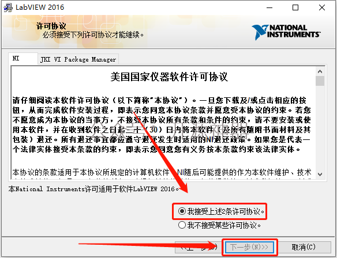Viewport: 337px width, 258px height.
Task: Go back with the previous step button
Action: pos(199,247)
